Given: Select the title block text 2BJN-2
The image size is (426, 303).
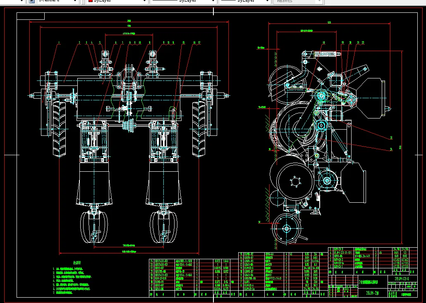Looking at the screenshot, I should [373, 293].
